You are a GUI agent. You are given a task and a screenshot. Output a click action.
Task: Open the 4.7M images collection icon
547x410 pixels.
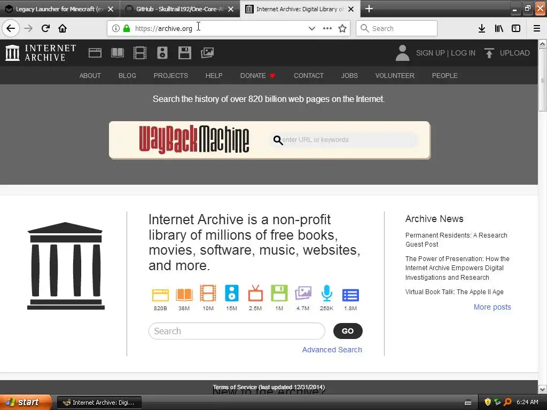tap(303, 293)
